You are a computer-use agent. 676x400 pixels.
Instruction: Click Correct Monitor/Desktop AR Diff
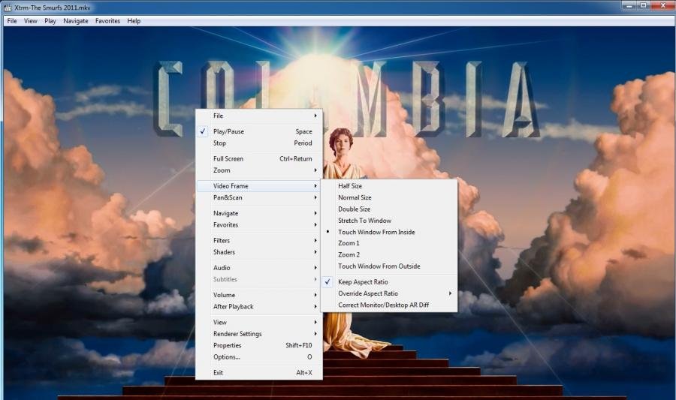pyautogui.click(x=389, y=305)
